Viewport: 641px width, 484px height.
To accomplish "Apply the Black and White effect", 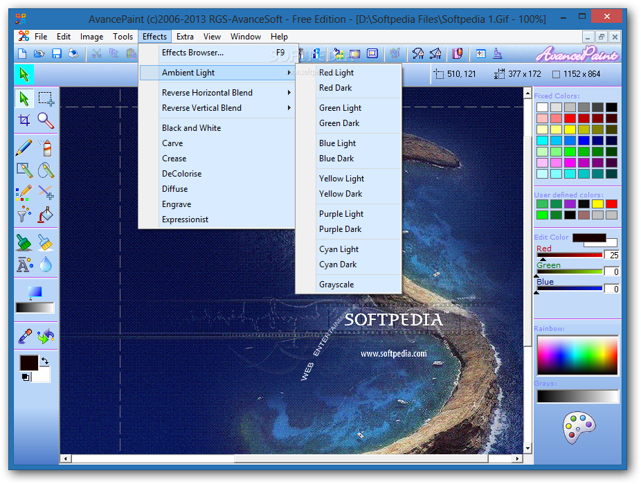I will coord(217,128).
